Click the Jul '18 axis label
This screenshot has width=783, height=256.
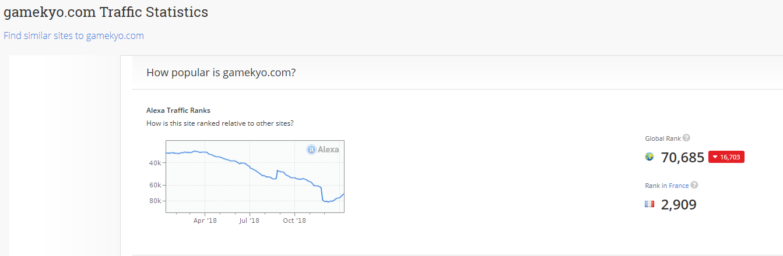[250, 221]
